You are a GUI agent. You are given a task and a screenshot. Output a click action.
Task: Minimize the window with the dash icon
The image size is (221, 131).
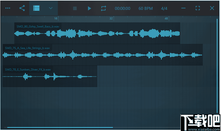(183, 8)
